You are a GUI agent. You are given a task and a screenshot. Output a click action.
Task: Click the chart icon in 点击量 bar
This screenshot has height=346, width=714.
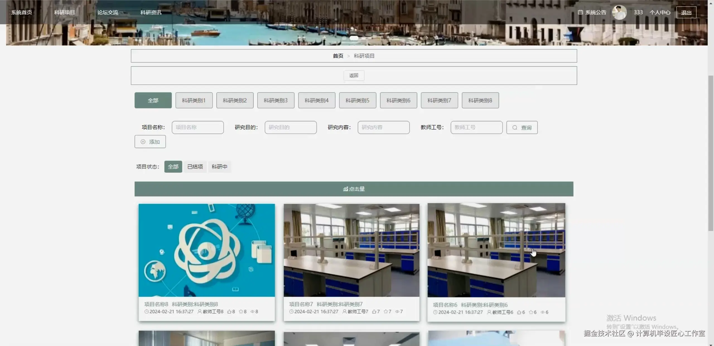[346, 189]
